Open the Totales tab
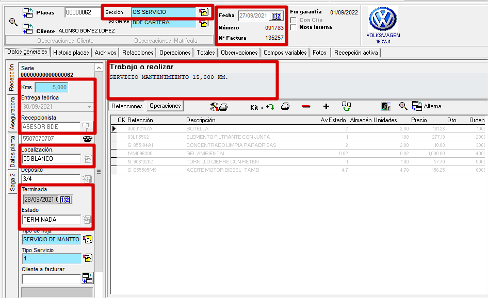This screenshot has height=298, width=488. [x=206, y=53]
